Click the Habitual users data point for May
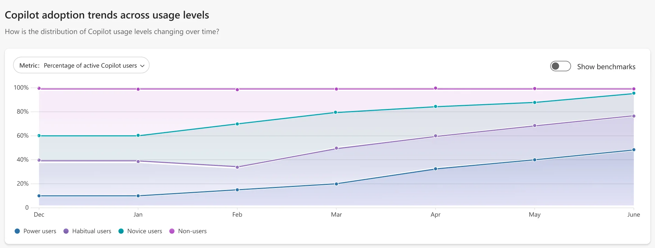Screen dimensions: 655x248 (535, 126)
